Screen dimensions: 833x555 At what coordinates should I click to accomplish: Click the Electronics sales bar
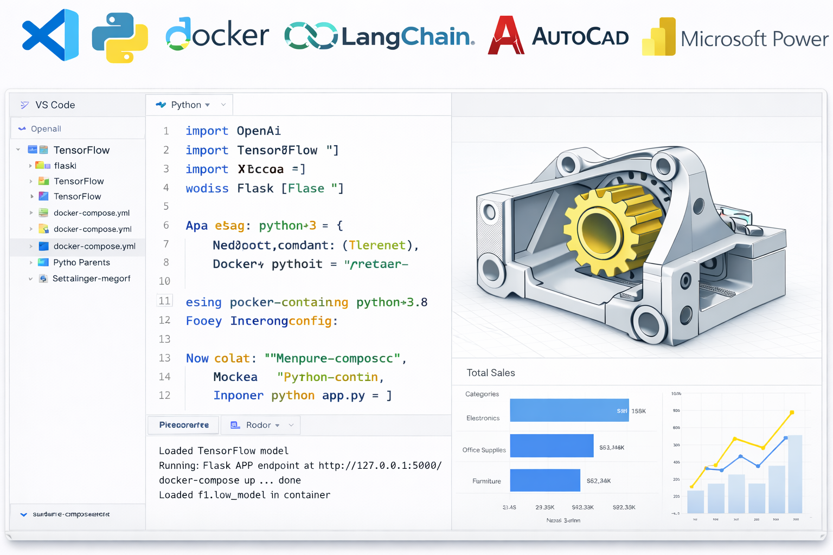click(569, 410)
